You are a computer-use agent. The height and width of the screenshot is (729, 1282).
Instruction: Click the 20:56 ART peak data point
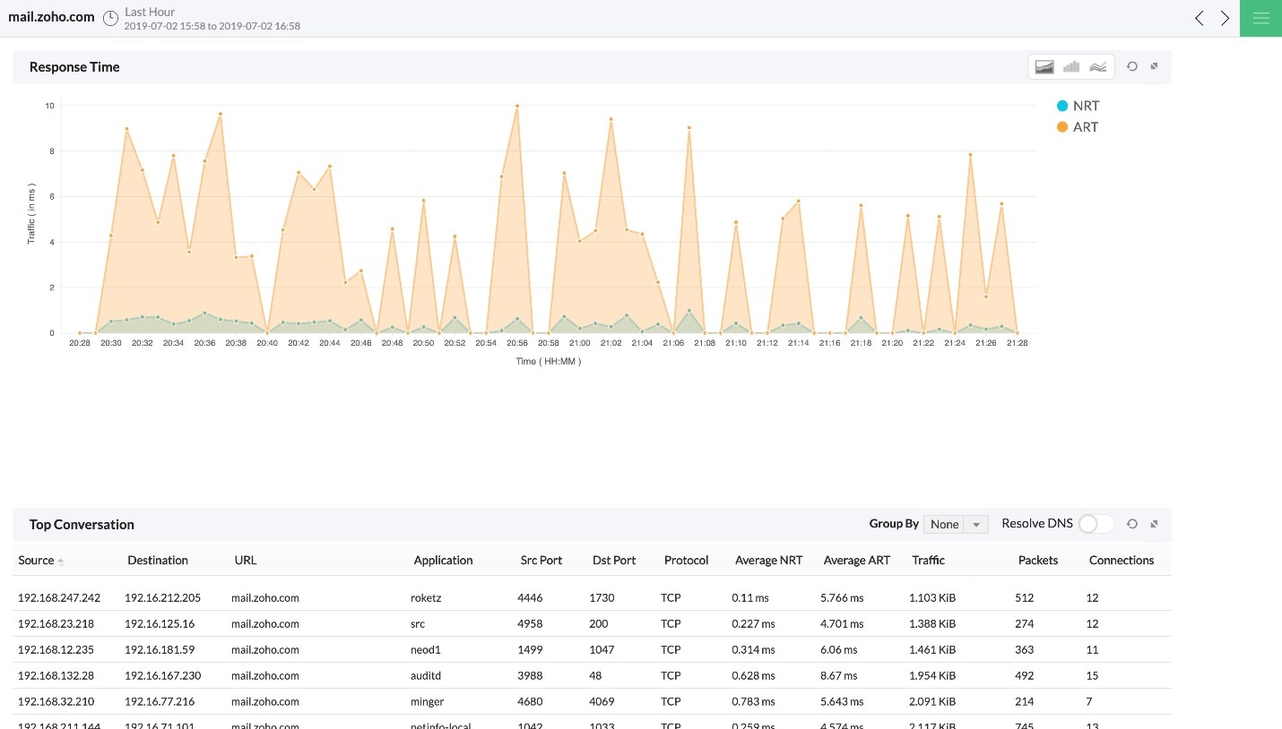coord(517,106)
